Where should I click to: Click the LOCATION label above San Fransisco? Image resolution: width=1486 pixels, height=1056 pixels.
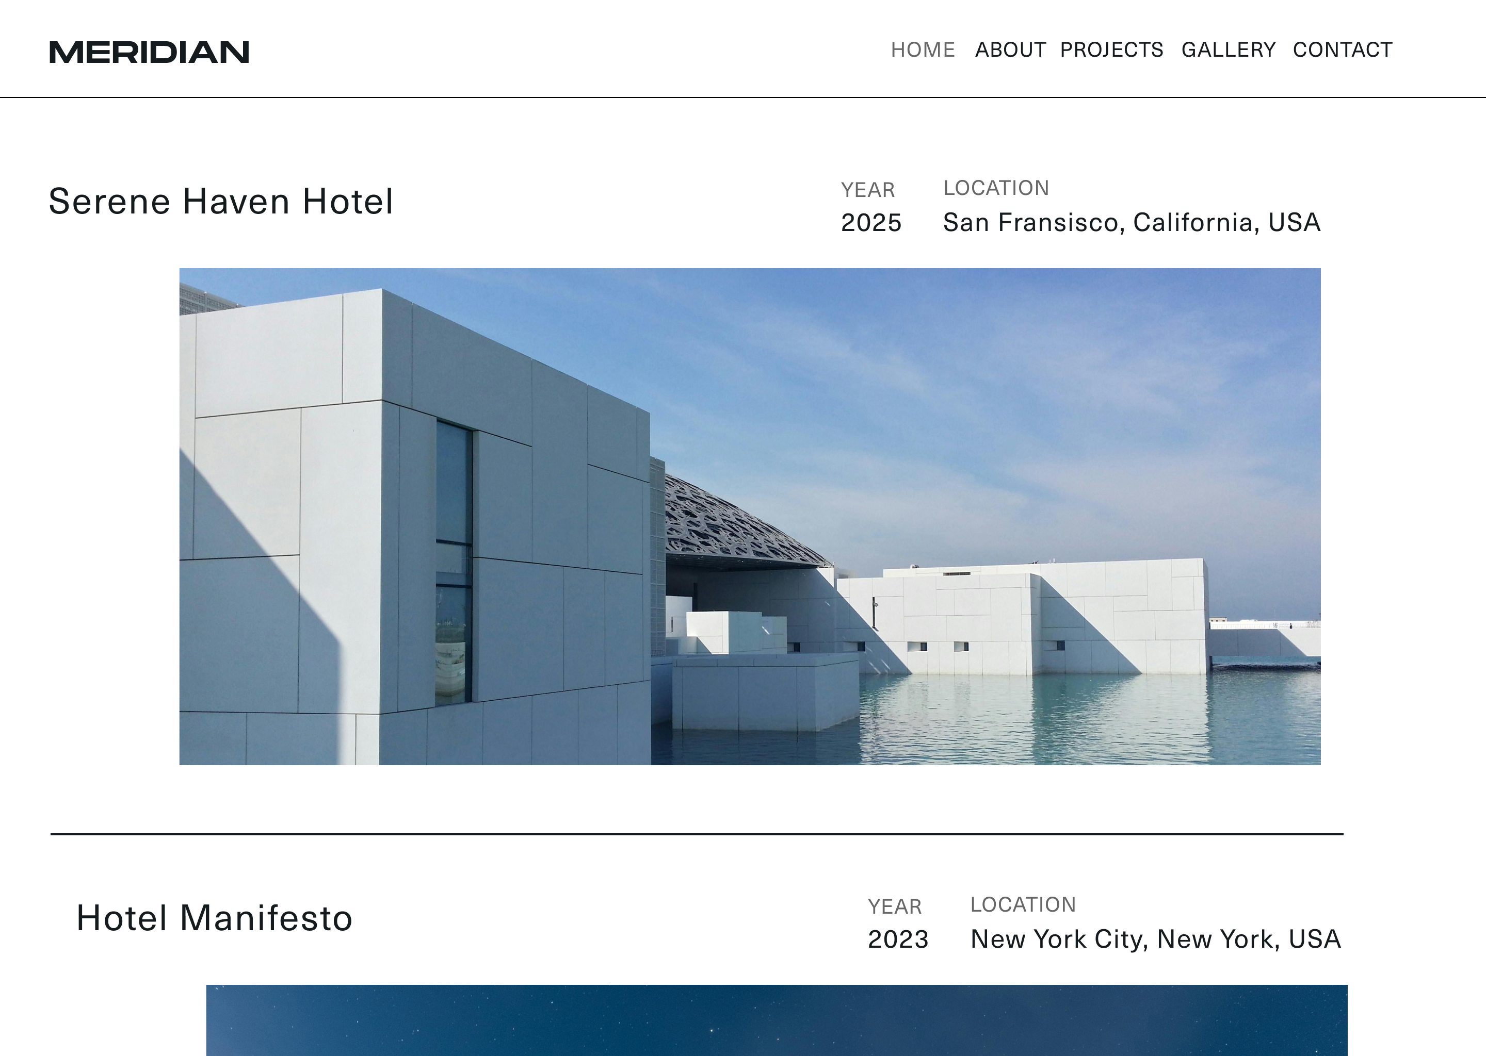pyautogui.click(x=996, y=188)
